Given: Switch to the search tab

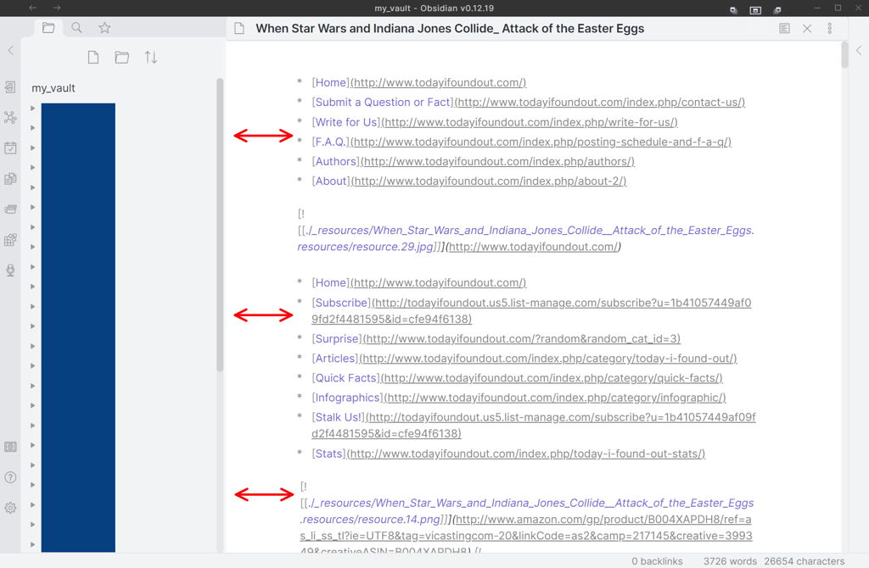Looking at the screenshot, I should (x=76, y=28).
